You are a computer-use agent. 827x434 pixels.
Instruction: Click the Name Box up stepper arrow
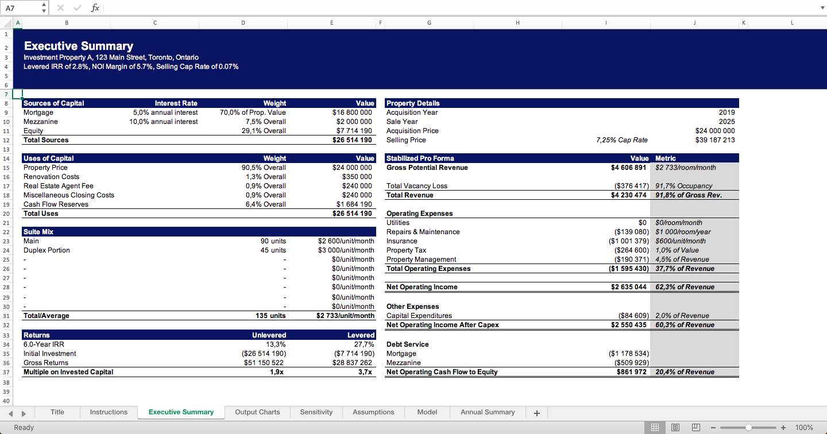(x=43, y=5)
